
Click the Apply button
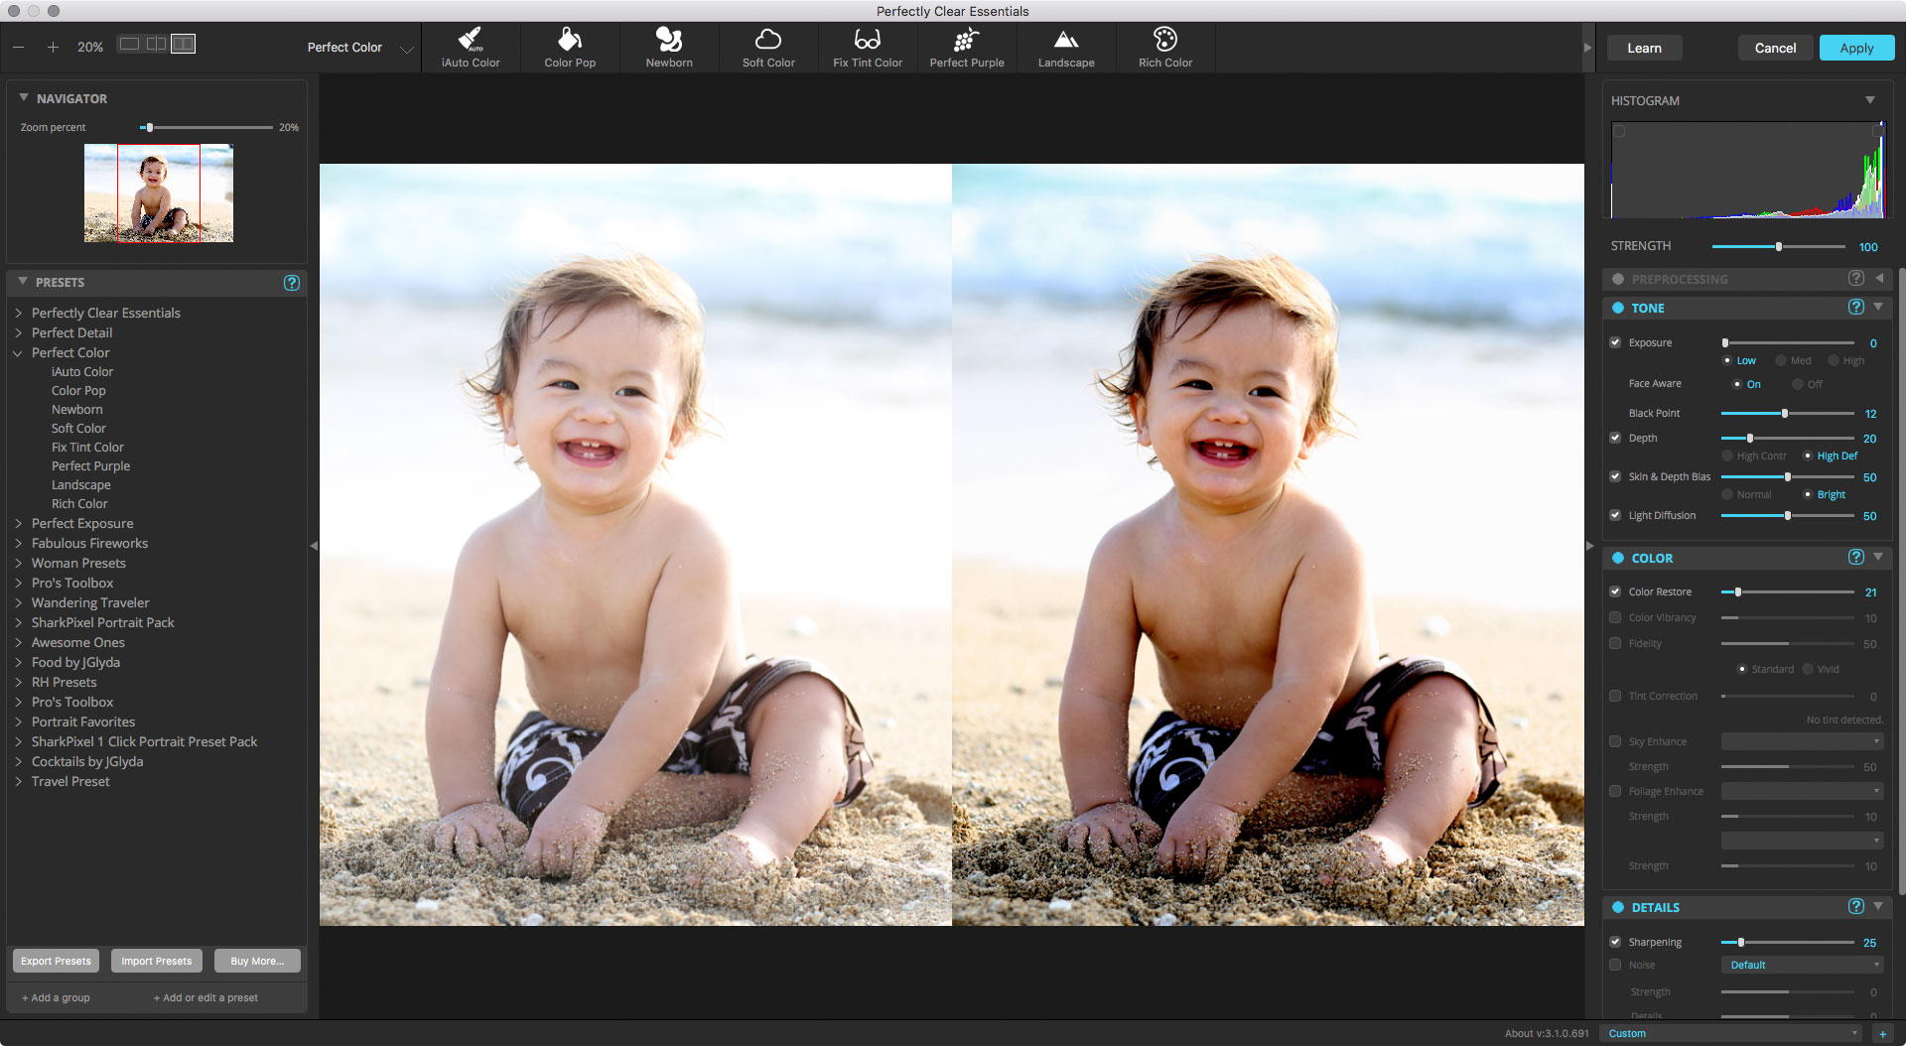coord(1856,48)
